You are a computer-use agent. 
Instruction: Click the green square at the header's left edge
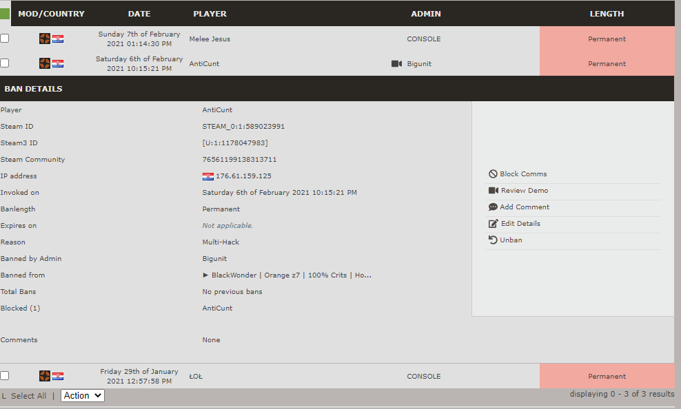point(5,14)
